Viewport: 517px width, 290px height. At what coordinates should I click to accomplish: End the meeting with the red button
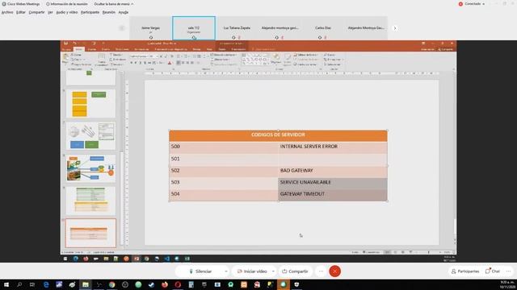pos(334,271)
